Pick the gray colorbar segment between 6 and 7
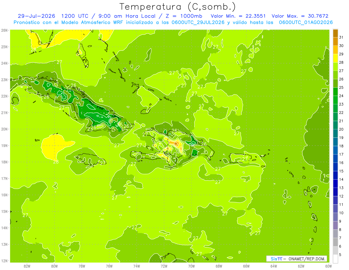The width and height of the screenshot is (349, 270). click(x=335, y=242)
